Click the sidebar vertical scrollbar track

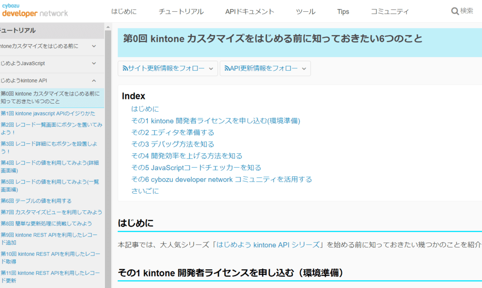point(108,159)
